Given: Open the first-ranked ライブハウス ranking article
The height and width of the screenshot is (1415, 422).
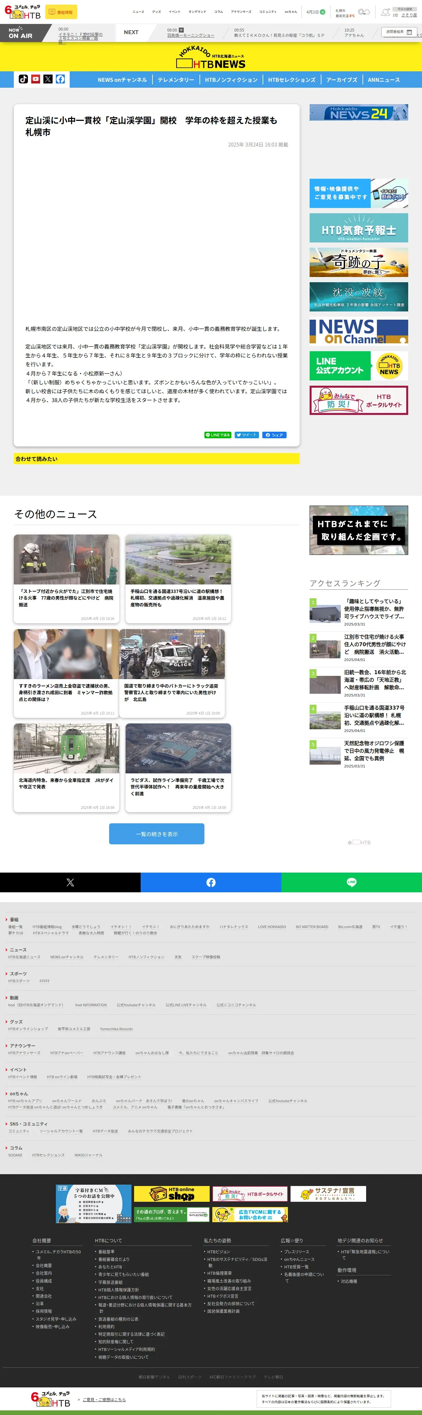Looking at the screenshot, I should (359, 612).
